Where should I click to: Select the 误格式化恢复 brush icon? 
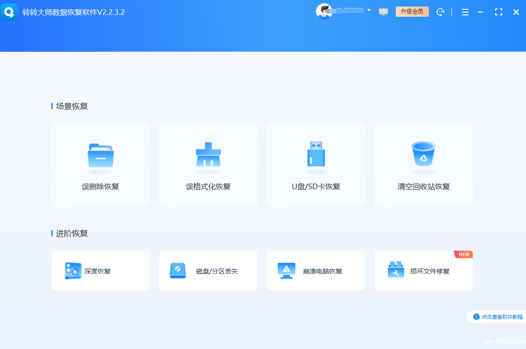point(208,156)
